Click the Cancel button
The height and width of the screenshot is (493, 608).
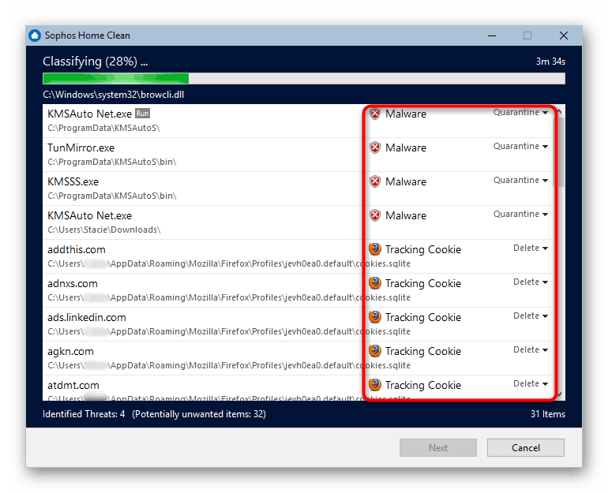click(525, 448)
